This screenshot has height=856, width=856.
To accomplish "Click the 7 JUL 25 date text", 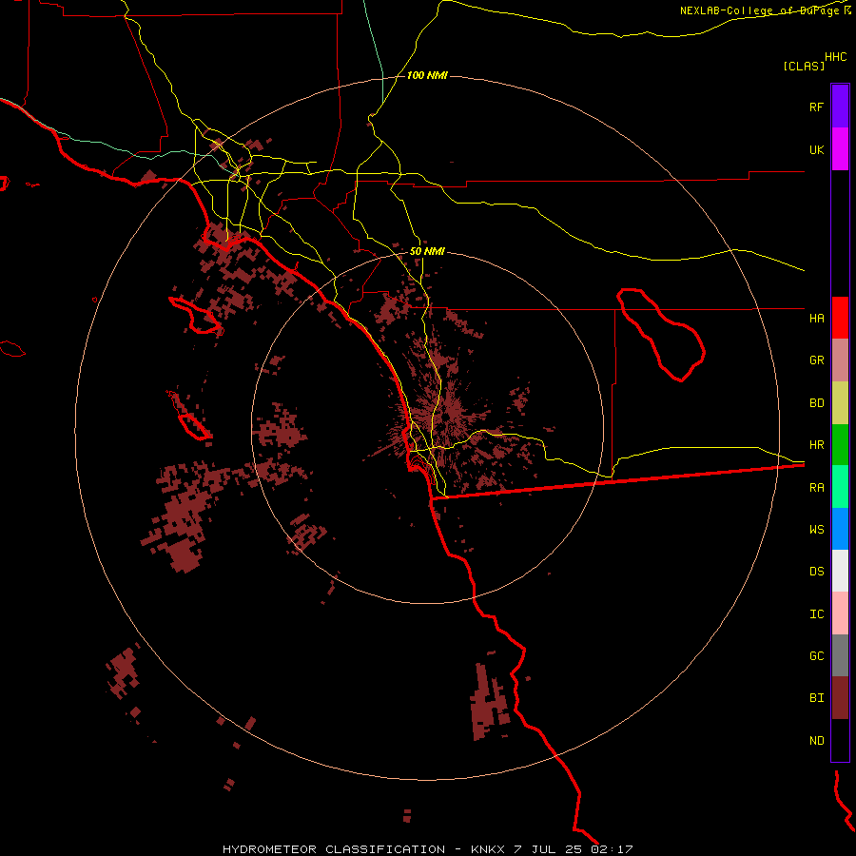I will (548, 849).
